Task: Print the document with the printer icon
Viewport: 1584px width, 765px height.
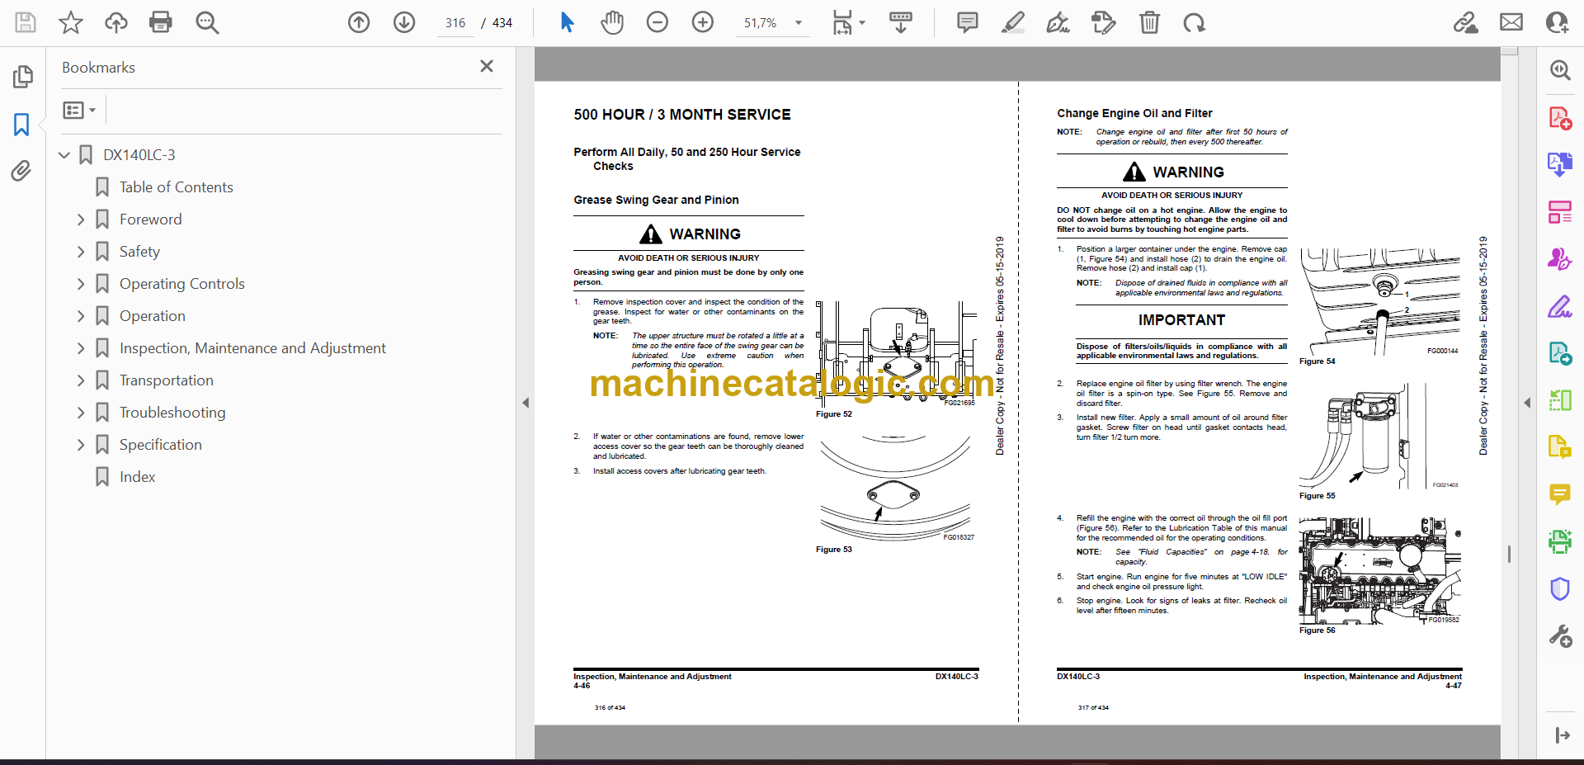Action: [x=161, y=22]
